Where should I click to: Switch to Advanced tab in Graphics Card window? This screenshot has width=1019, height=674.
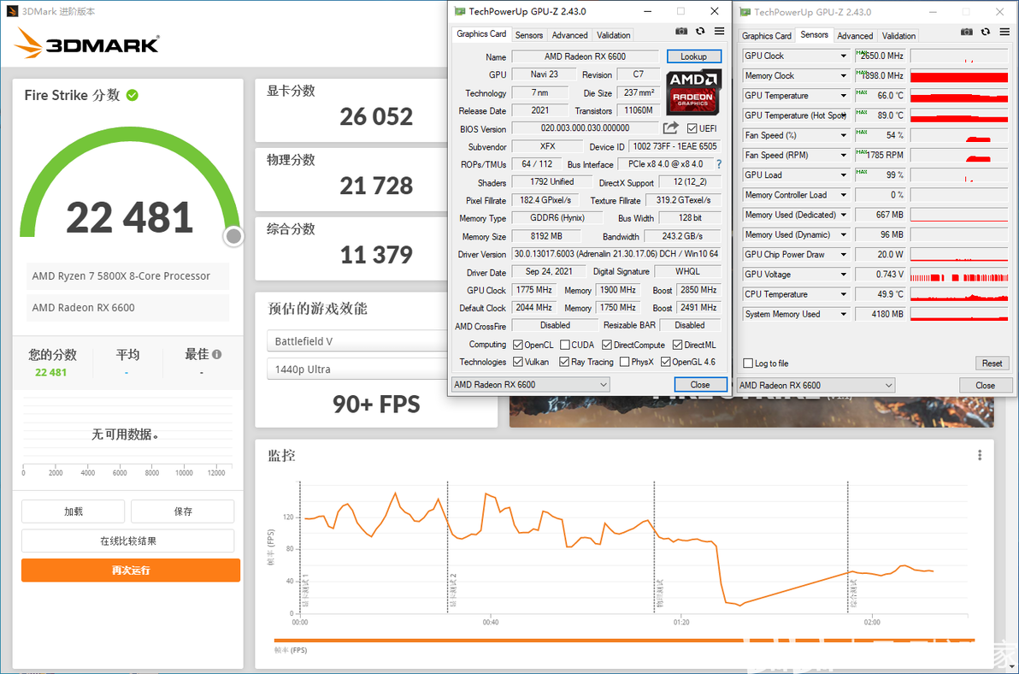tap(570, 35)
